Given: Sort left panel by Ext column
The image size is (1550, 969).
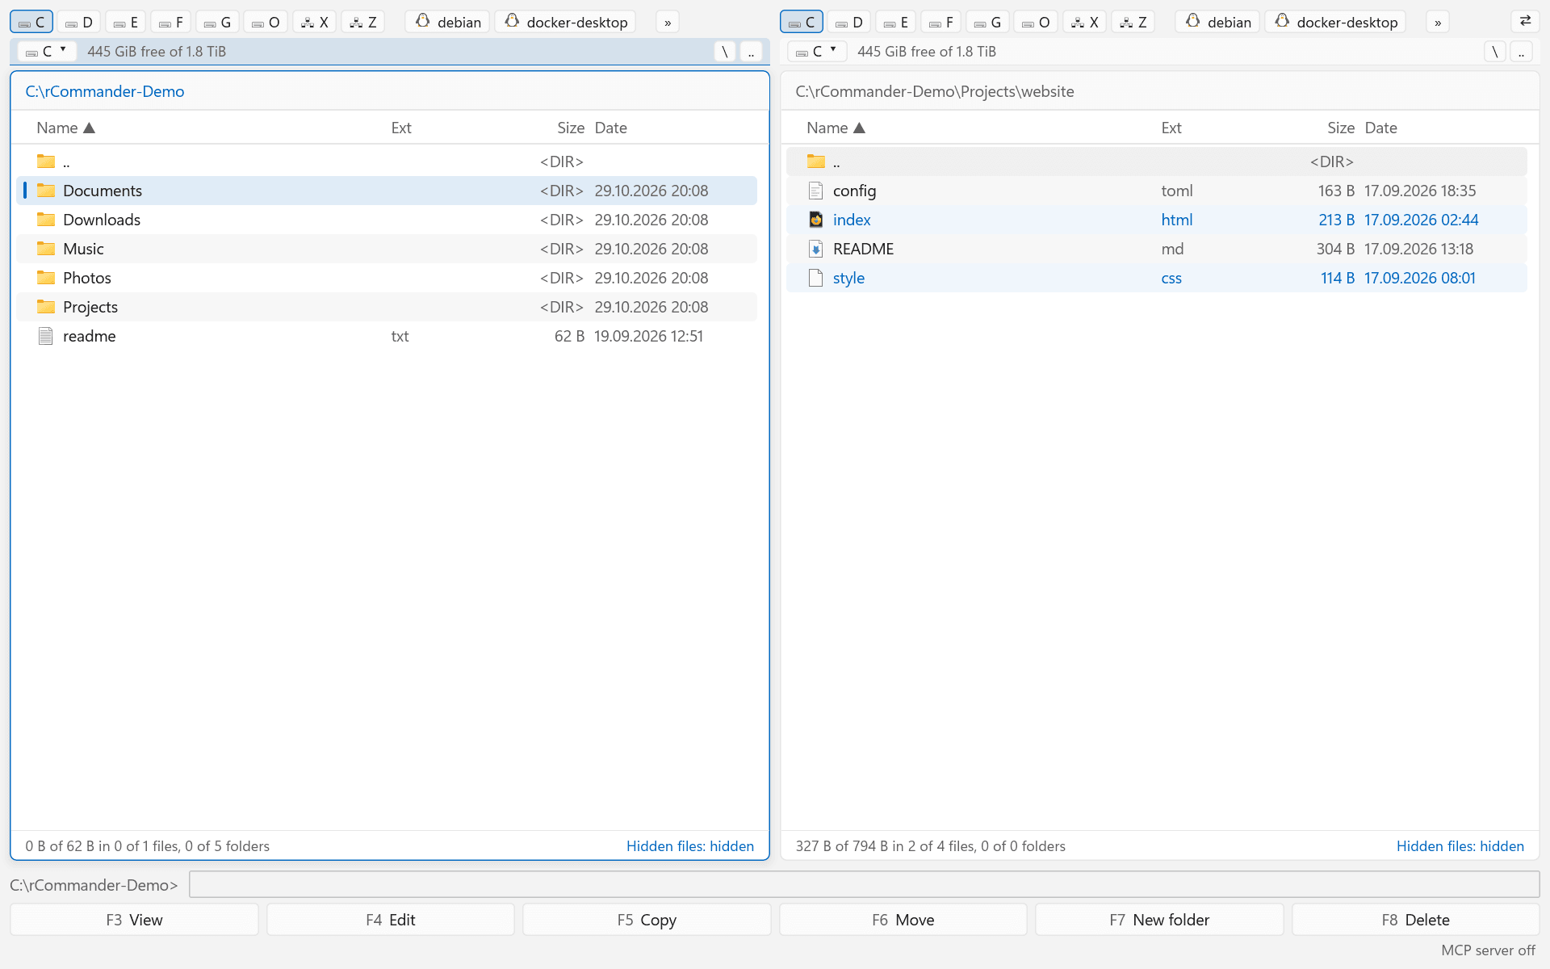Looking at the screenshot, I should pyautogui.click(x=401, y=128).
